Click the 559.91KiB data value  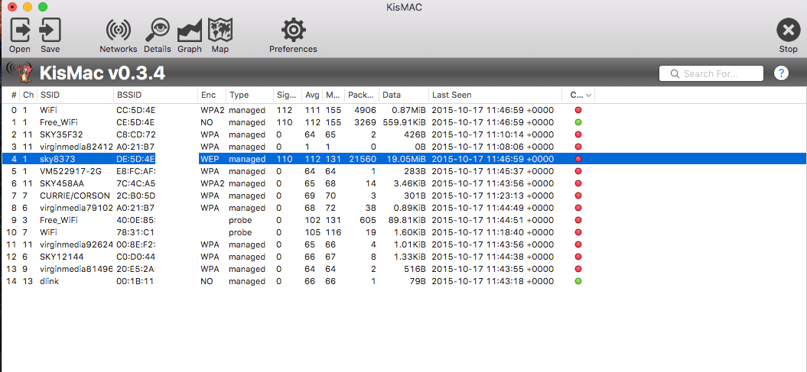[x=404, y=122]
